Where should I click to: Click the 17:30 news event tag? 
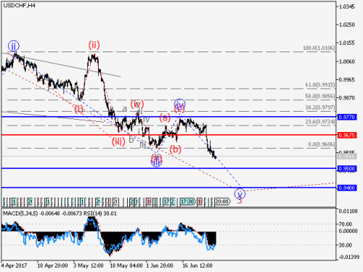[x=187, y=202]
